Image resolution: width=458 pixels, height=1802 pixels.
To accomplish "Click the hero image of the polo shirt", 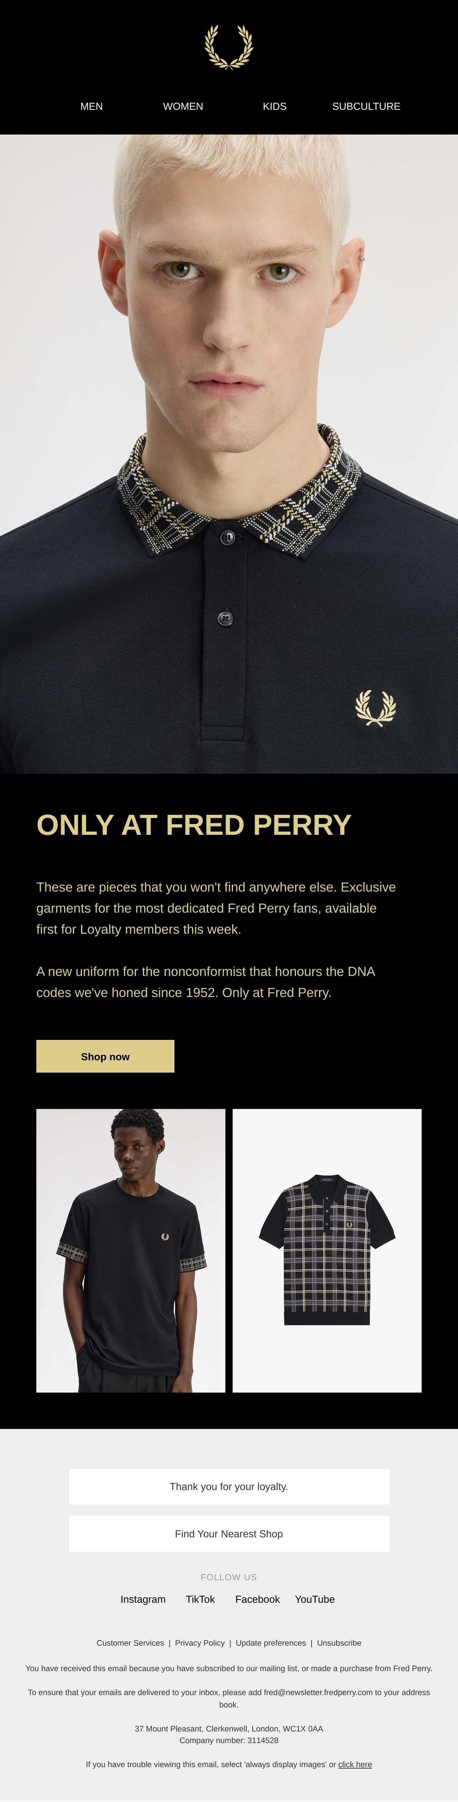I will (x=229, y=454).
